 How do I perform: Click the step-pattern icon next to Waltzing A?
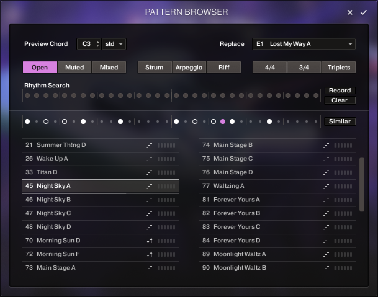[x=326, y=186]
